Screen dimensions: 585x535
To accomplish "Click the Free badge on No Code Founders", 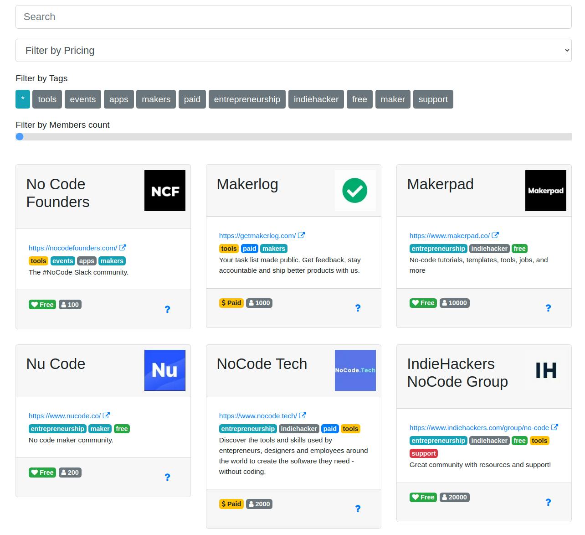I will click(42, 305).
